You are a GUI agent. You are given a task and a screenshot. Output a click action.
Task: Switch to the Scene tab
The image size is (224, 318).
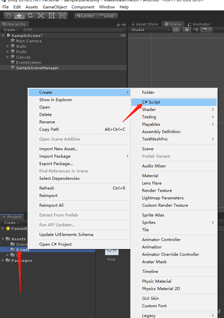(x=173, y=24)
